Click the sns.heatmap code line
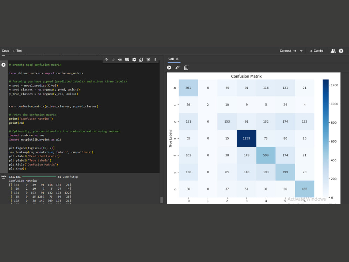This screenshot has height=262, width=349. [51, 152]
